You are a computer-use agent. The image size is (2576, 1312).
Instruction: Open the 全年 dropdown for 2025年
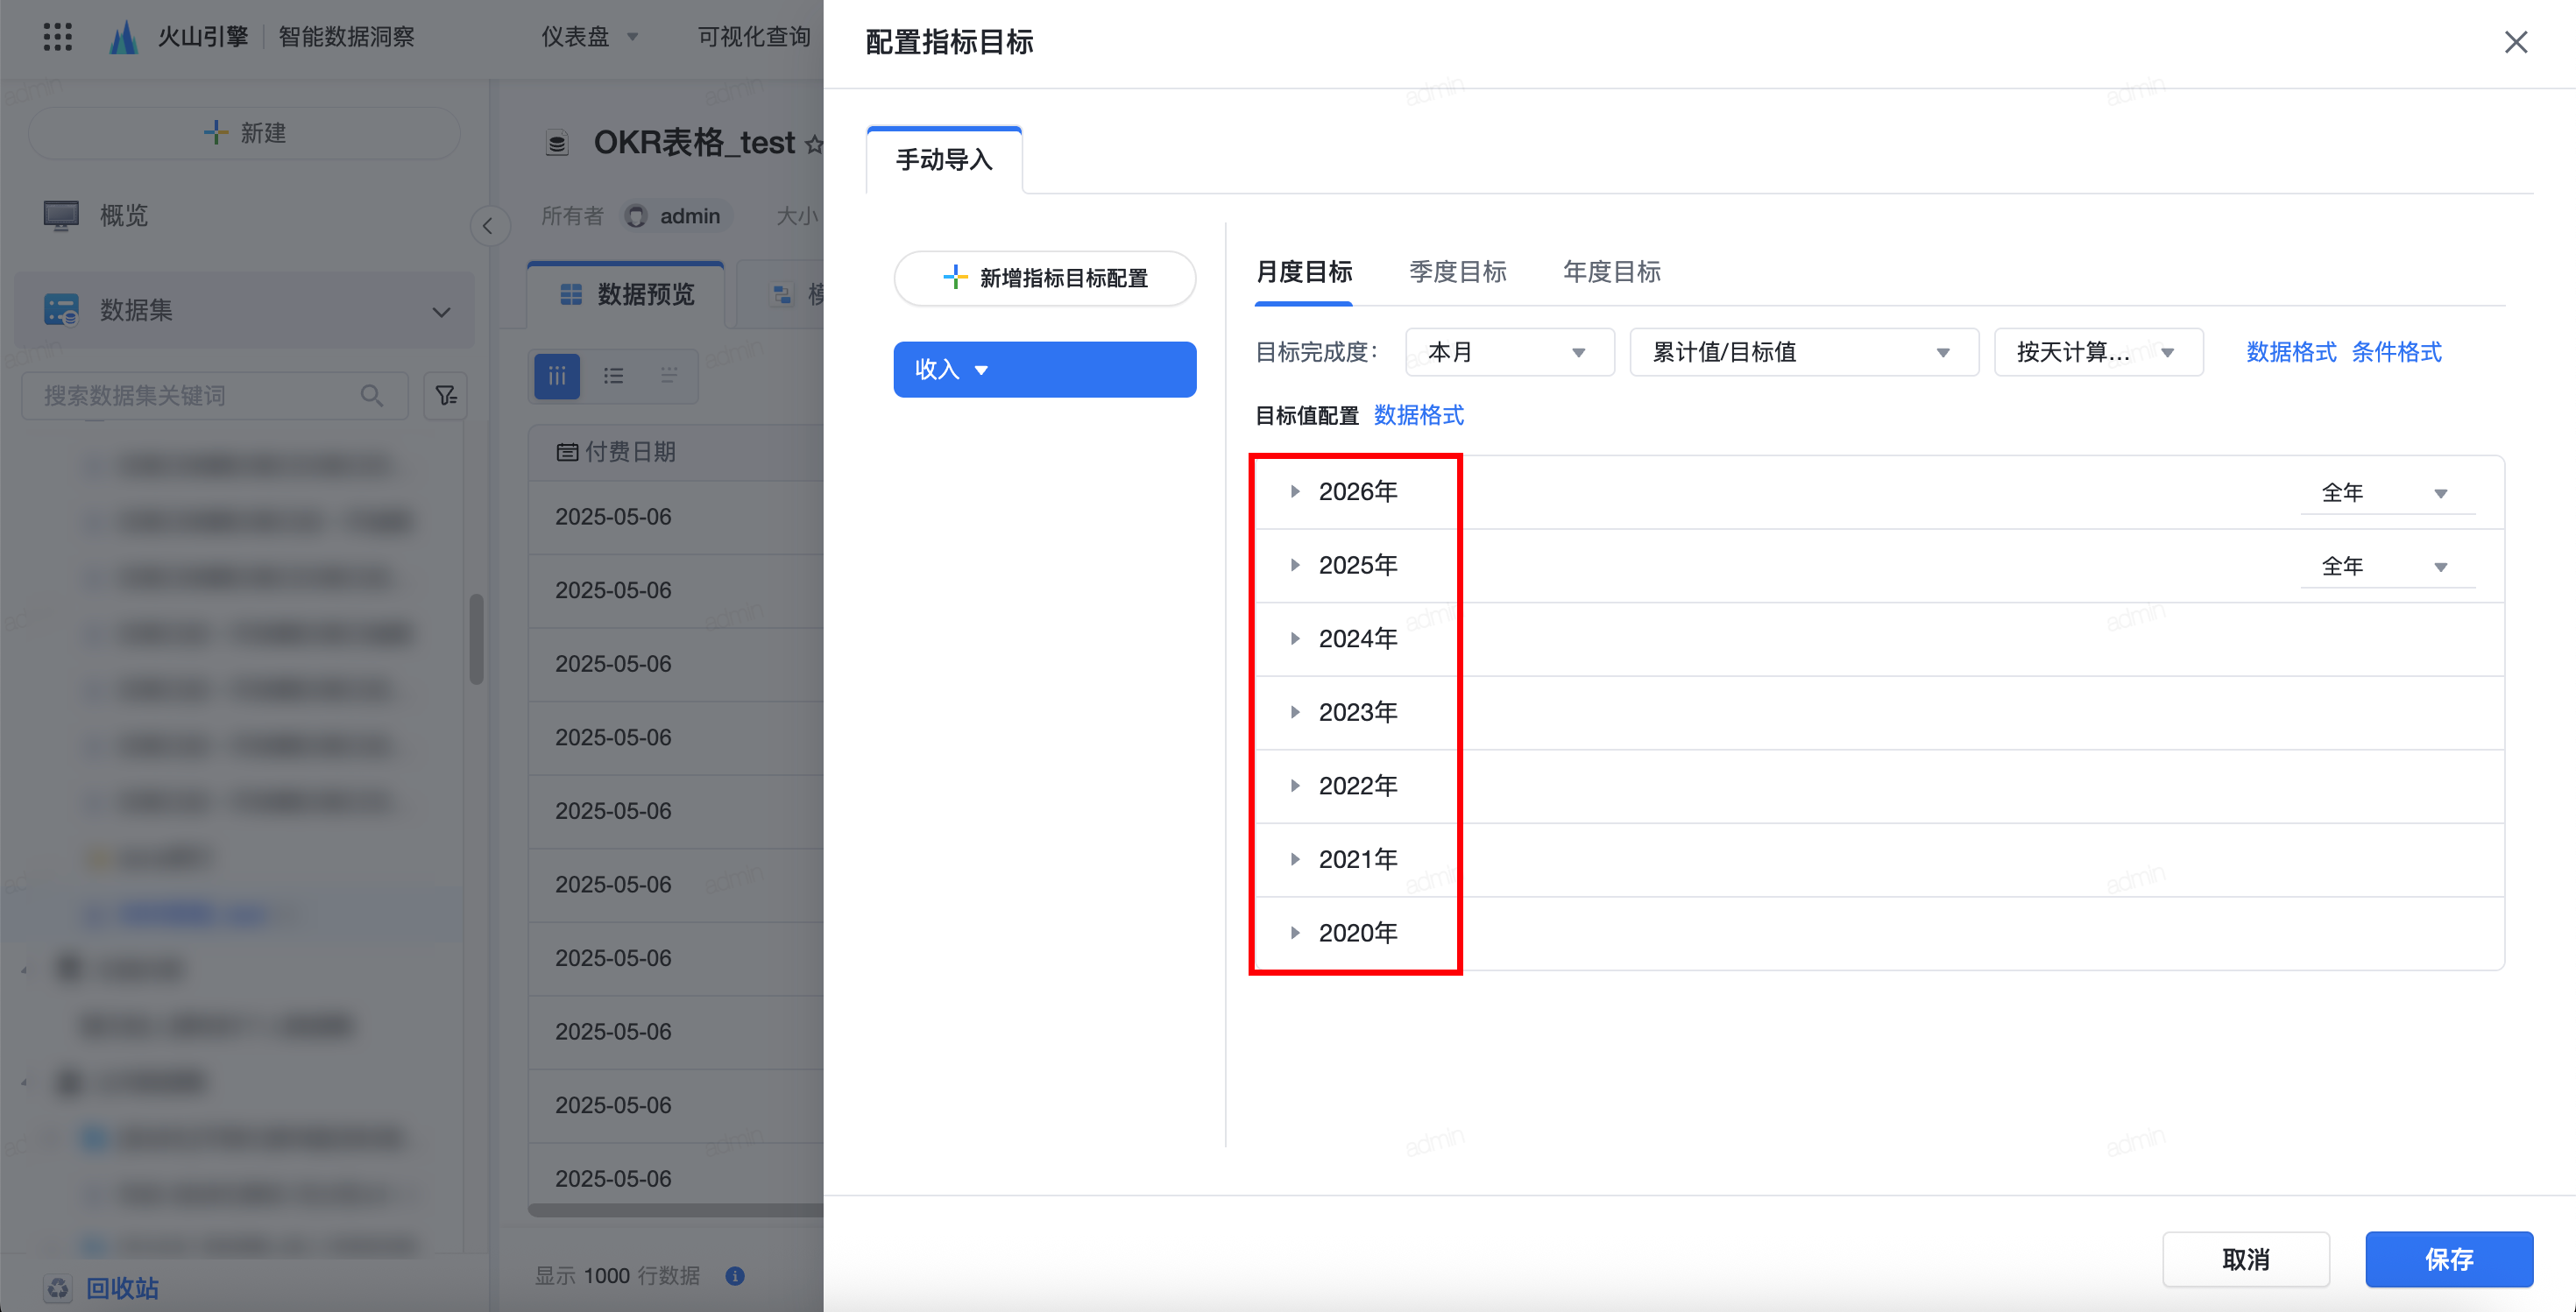pos(2387,567)
